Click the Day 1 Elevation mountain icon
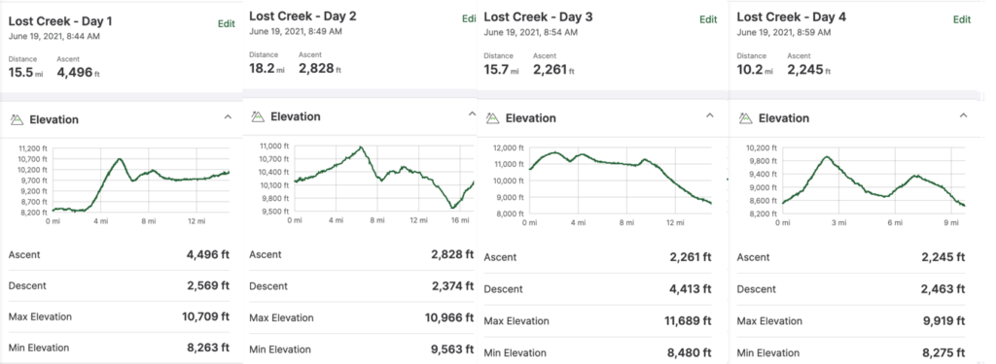This screenshot has height=364, width=996. coord(16,119)
